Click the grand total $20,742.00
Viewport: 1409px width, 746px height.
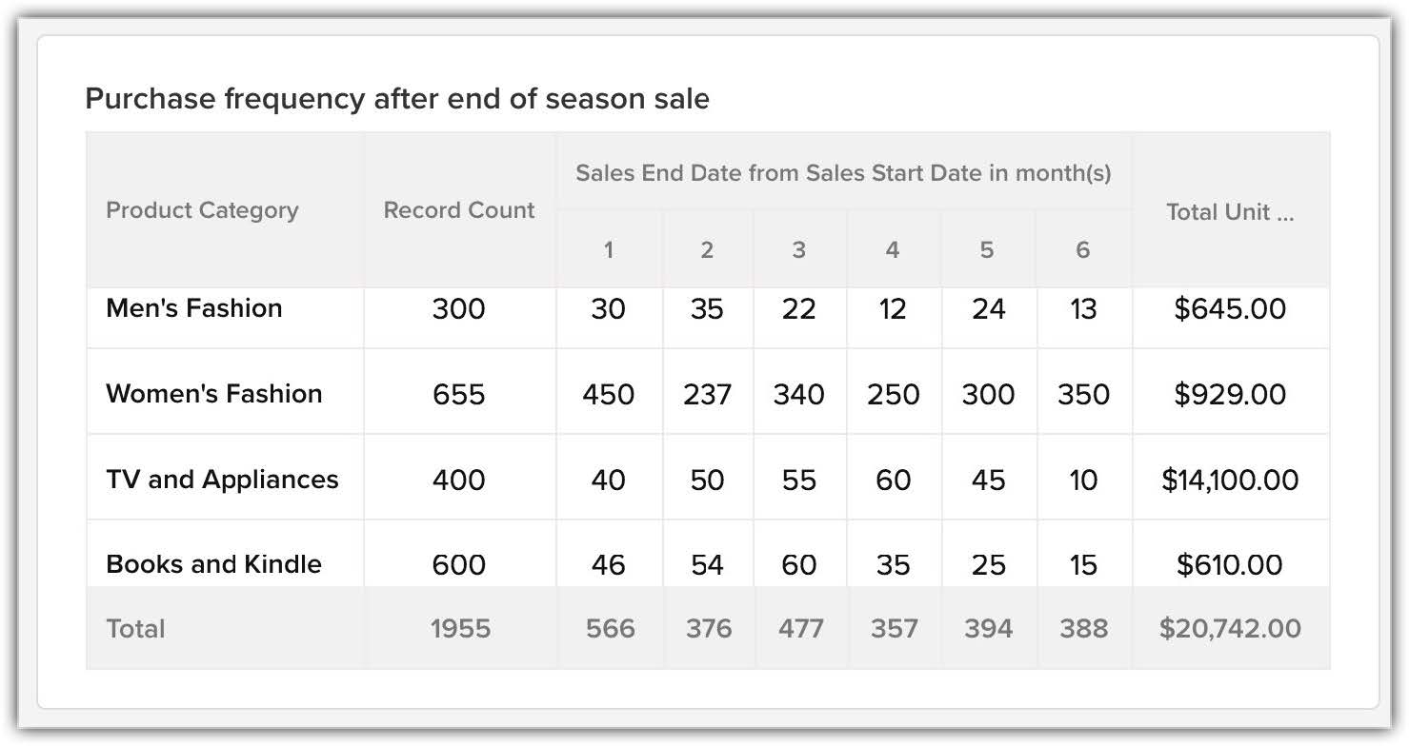(1230, 629)
